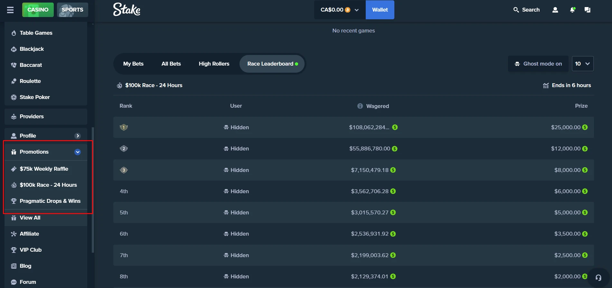Click the Roulette sidebar icon
The height and width of the screenshot is (288, 612).
(14, 81)
